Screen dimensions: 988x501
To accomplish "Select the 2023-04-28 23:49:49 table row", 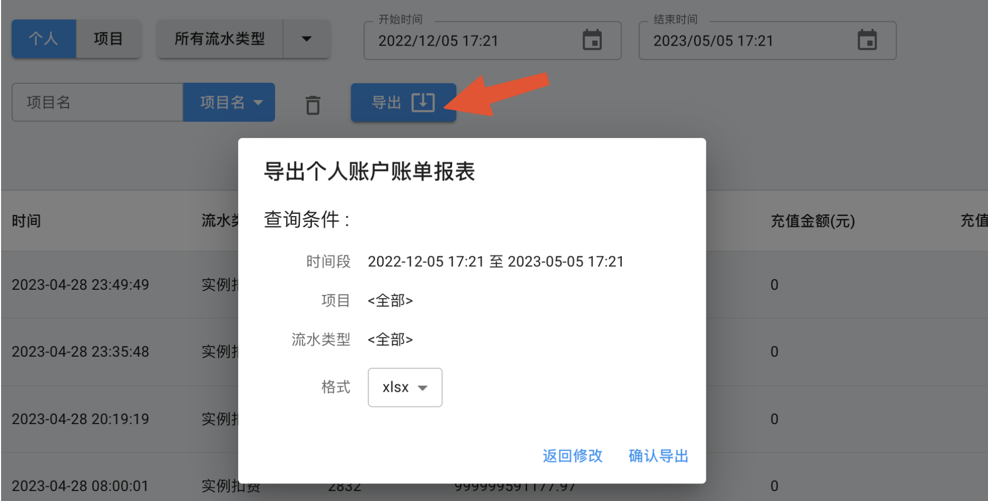I will (81, 284).
